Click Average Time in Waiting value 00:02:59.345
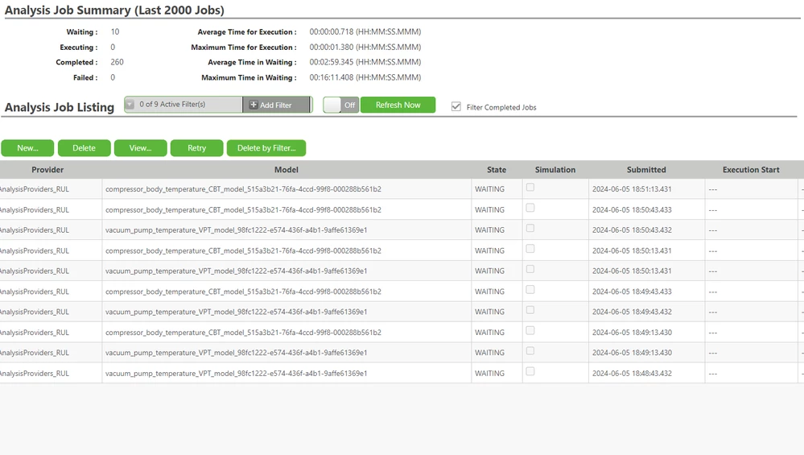Image resolution: width=804 pixels, height=455 pixels. [365, 62]
